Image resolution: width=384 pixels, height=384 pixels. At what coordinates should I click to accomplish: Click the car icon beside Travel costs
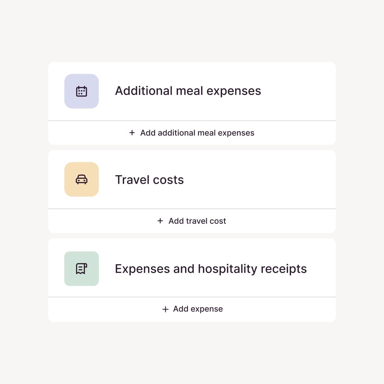click(x=81, y=179)
